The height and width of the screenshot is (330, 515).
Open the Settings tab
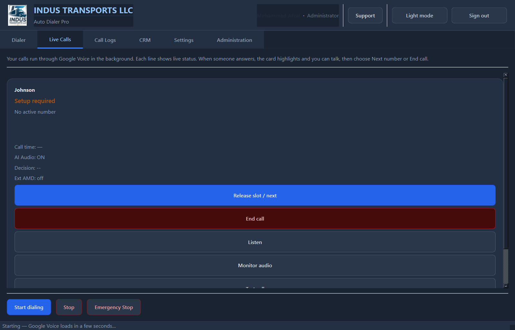(184, 40)
